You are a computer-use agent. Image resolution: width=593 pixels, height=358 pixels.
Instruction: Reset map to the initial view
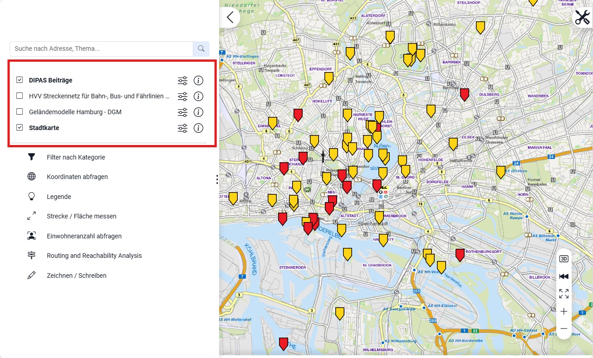(x=564, y=276)
